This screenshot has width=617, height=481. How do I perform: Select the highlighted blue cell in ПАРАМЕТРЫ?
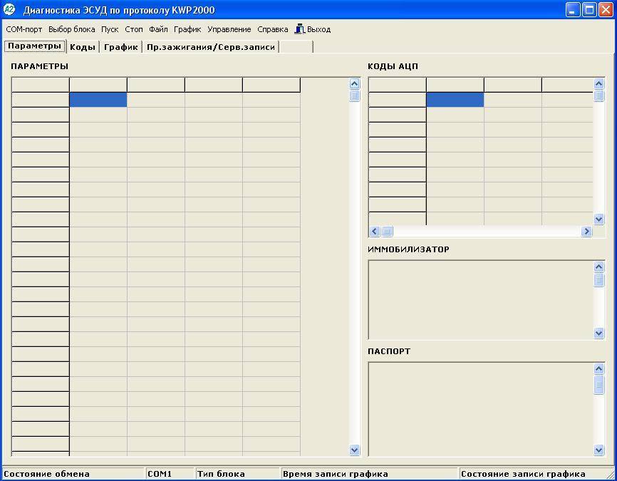[98, 100]
